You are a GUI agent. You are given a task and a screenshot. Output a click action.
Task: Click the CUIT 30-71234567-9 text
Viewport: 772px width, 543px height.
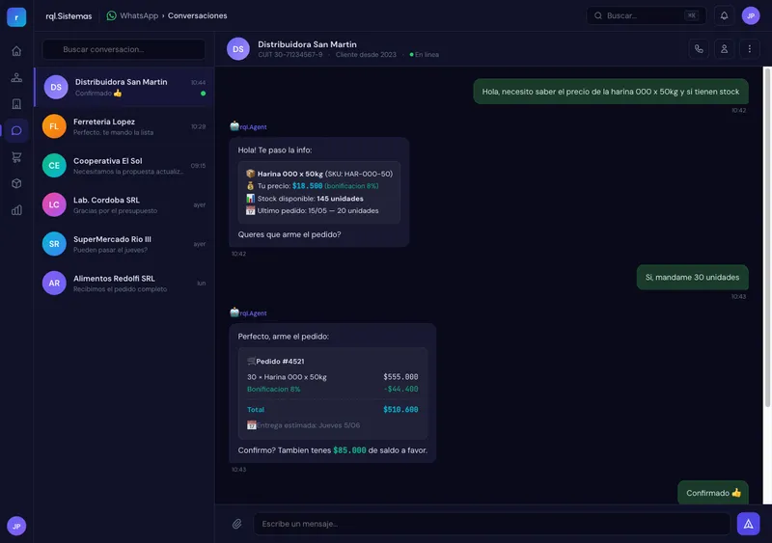tap(290, 55)
